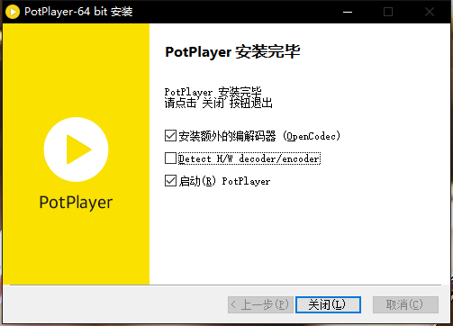Click the text '请点击 关闭 按钮退出'

coord(219,103)
